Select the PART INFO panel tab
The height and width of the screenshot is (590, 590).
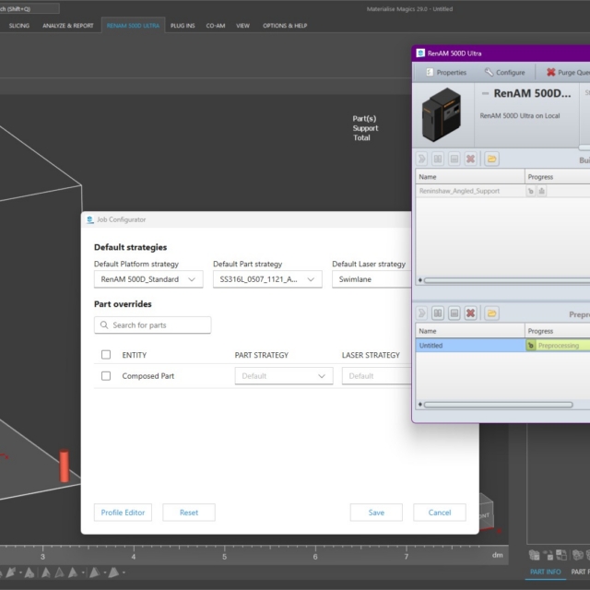[x=545, y=572]
